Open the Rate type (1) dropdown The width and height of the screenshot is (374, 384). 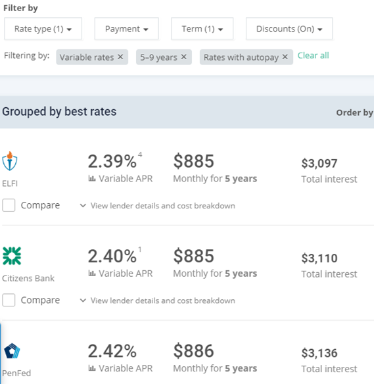point(43,29)
